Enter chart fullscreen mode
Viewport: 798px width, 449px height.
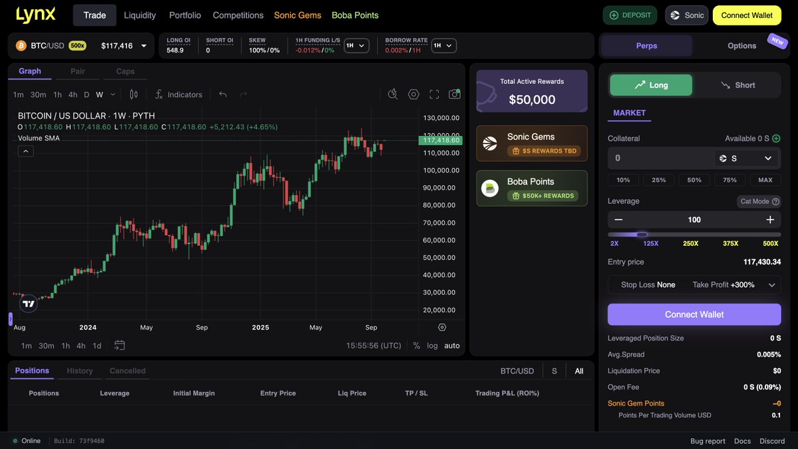click(434, 95)
